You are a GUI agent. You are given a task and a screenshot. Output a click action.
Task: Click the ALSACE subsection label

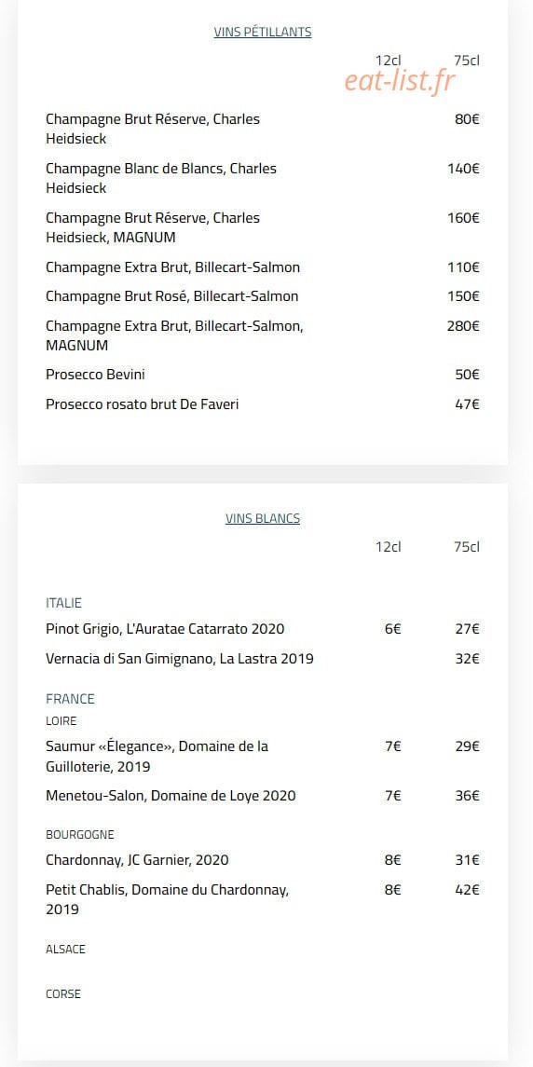click(65, 949)
